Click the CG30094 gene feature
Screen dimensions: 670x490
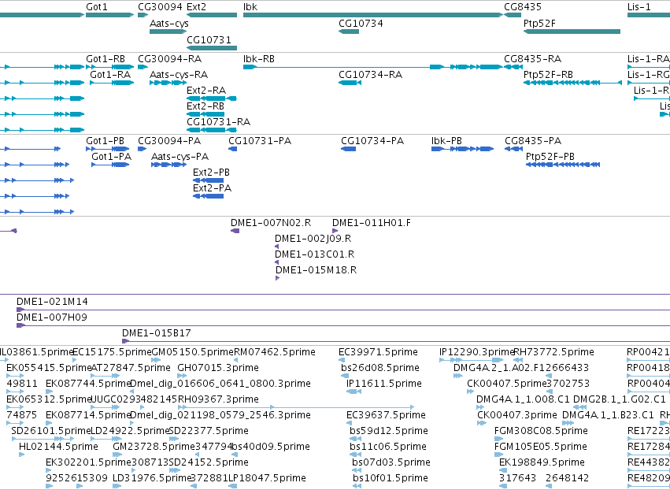pos(143,15)
